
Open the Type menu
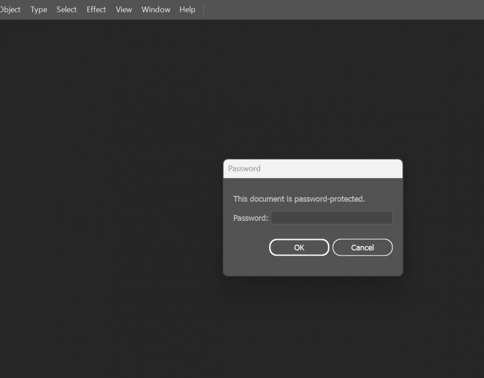click(39, 10)
